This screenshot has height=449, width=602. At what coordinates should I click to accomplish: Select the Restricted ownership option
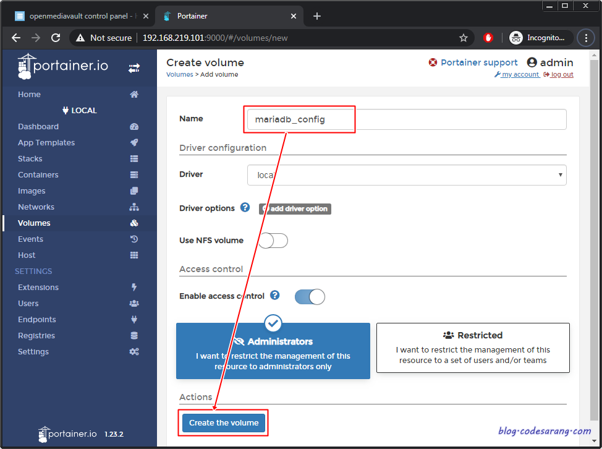click(473, 348)
